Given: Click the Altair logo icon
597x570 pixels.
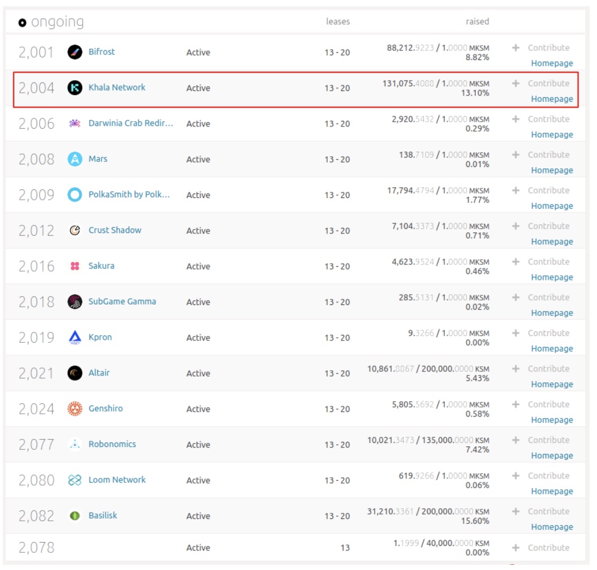Looking at the screenshot, I should tap(74, 373).
